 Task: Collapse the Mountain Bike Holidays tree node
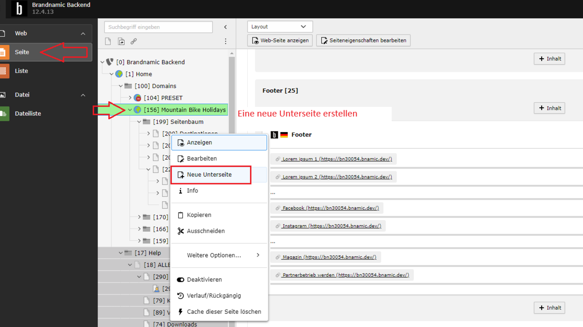(x=130, y=110)
